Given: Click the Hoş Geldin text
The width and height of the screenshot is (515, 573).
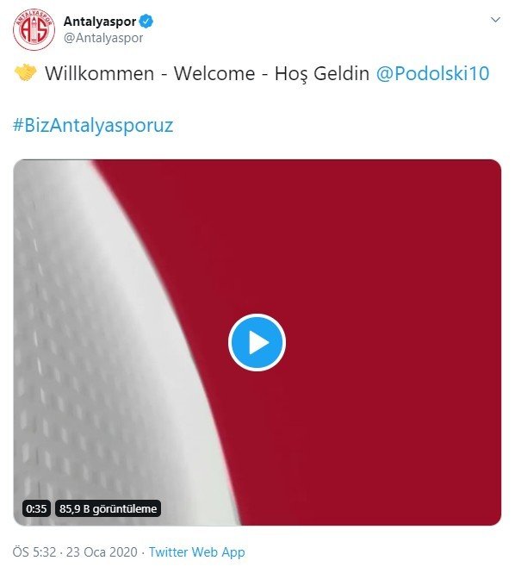Looking at the screenshot, I should (x=322, y=74).
